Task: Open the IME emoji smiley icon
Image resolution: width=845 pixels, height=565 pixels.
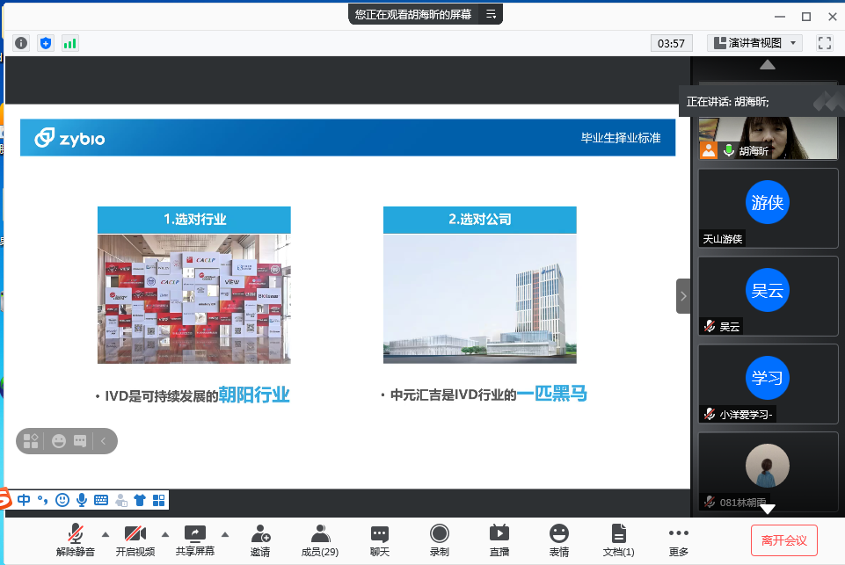Action: tap(62, 500)
